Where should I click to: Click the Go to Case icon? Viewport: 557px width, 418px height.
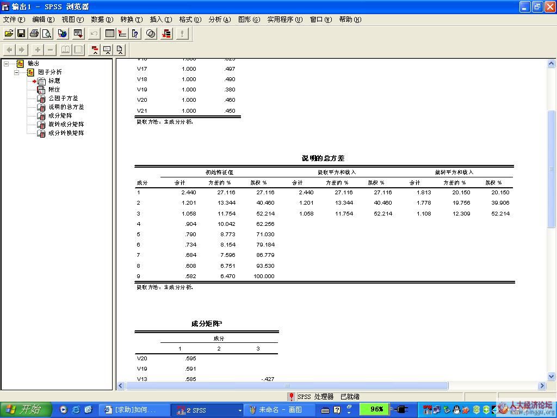[x=122, y=33]
